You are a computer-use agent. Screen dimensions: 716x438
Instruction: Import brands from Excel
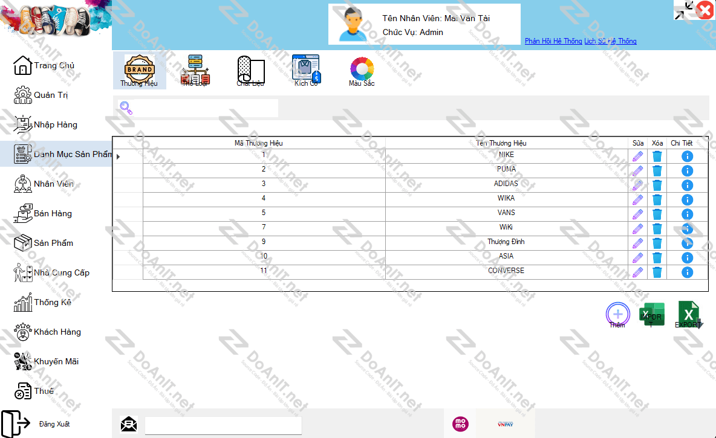click(652, 315)
